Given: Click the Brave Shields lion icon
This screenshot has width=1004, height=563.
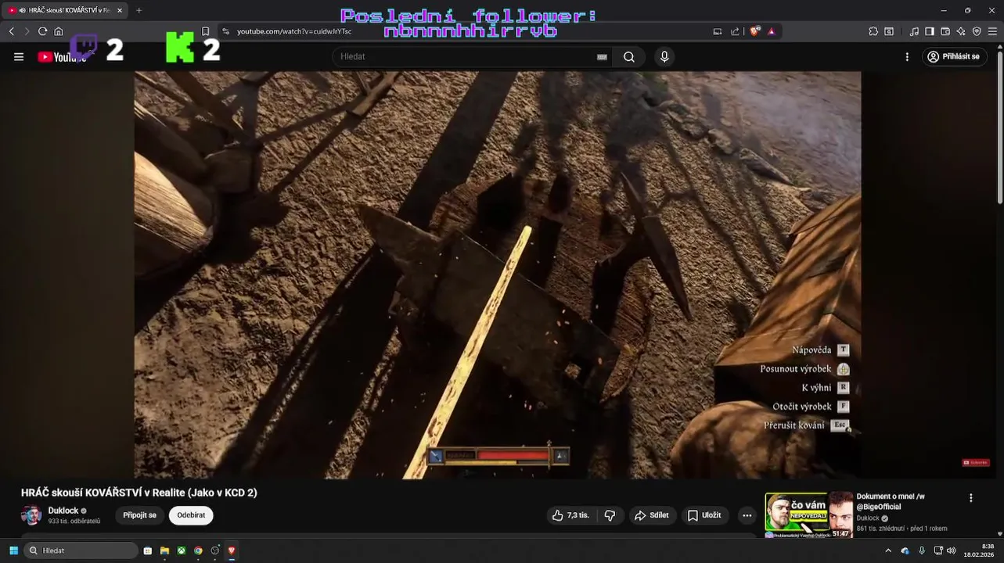Looking at the screenshot, I should tap(754, 31).
